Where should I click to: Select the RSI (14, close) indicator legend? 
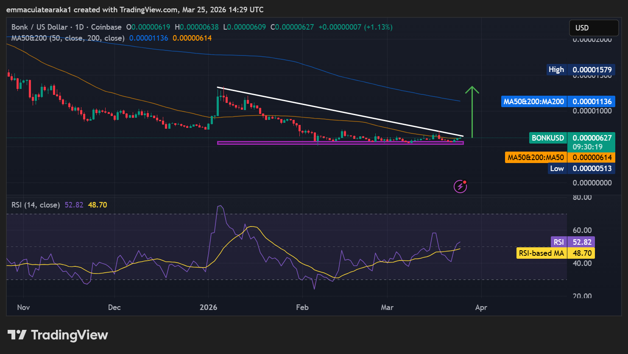36,205
